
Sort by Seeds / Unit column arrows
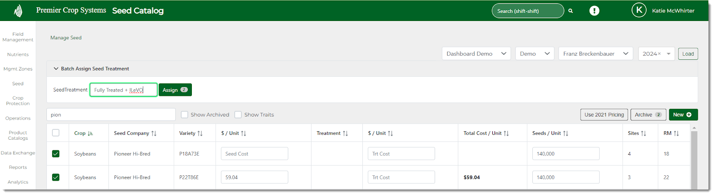pyautogui.click(x=565, y=133)
